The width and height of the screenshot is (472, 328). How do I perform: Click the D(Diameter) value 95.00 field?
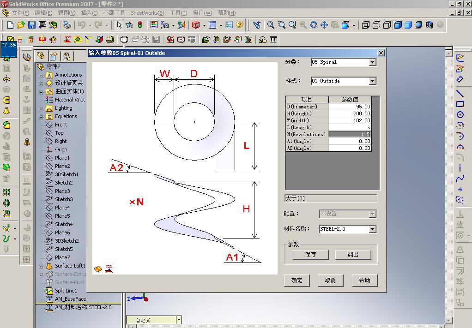click(x=350, y=107)
